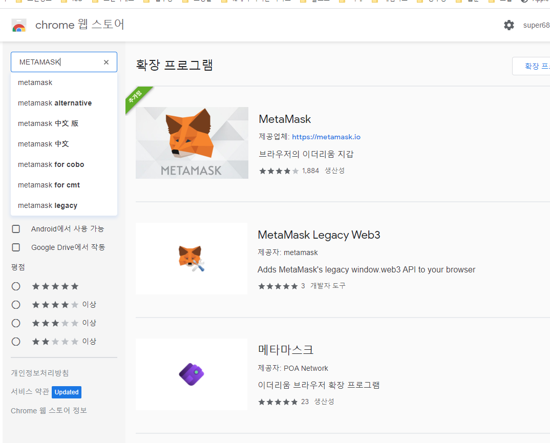Screen dimensions: 550x443
Task: Click 개발자 도구 category label
Action: (x=328, y=286)
